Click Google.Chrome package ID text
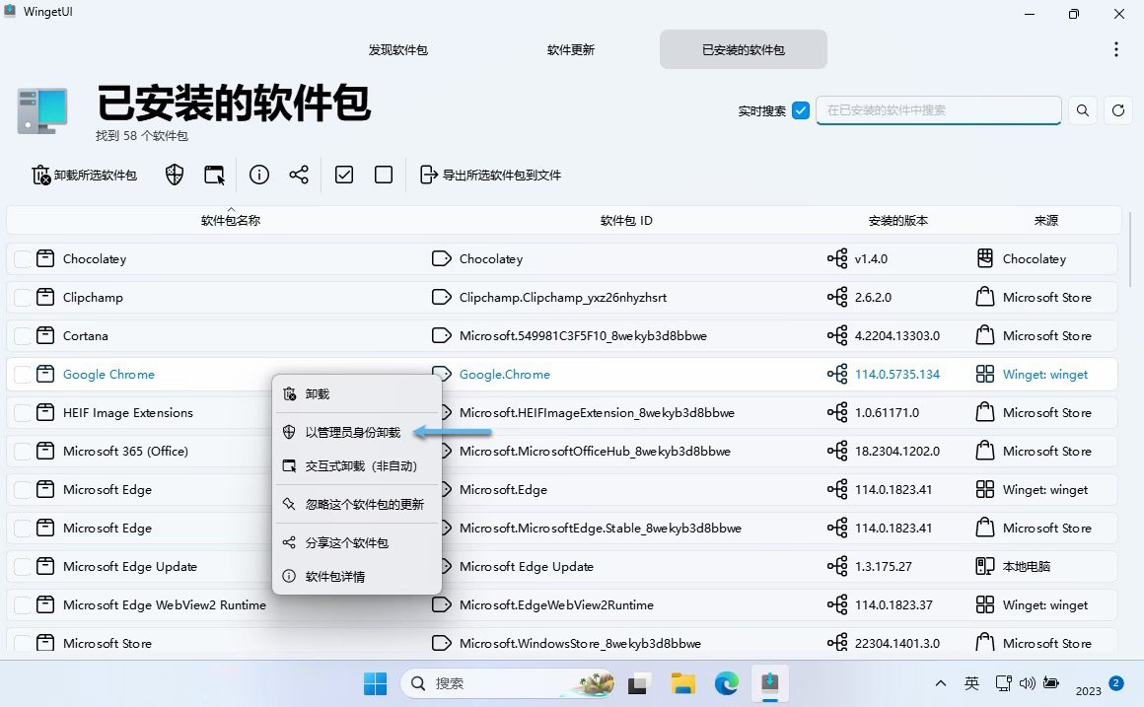This screenshot has height=707, width=1144. (x=505, y=375)
